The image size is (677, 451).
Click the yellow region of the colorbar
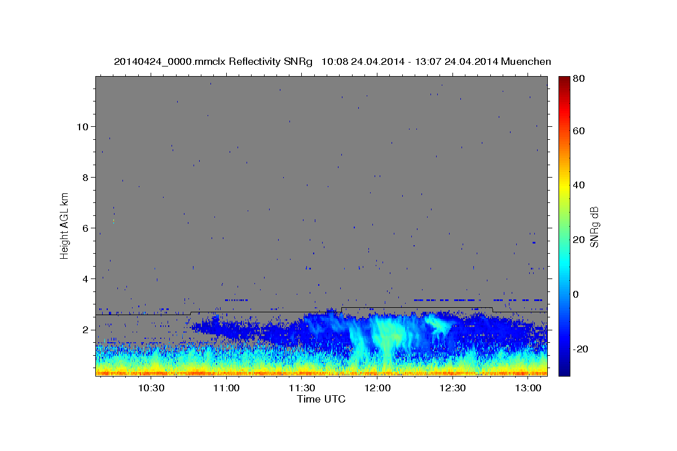tap(564, 186)
